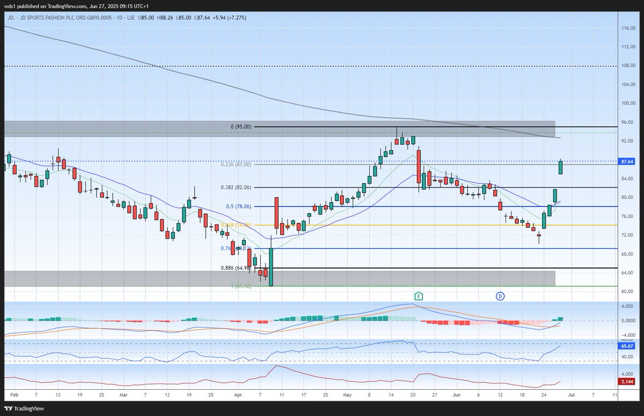Click the 'Jun' label on the time axis
The image size is (644, 416).
(x=456, y=394)
